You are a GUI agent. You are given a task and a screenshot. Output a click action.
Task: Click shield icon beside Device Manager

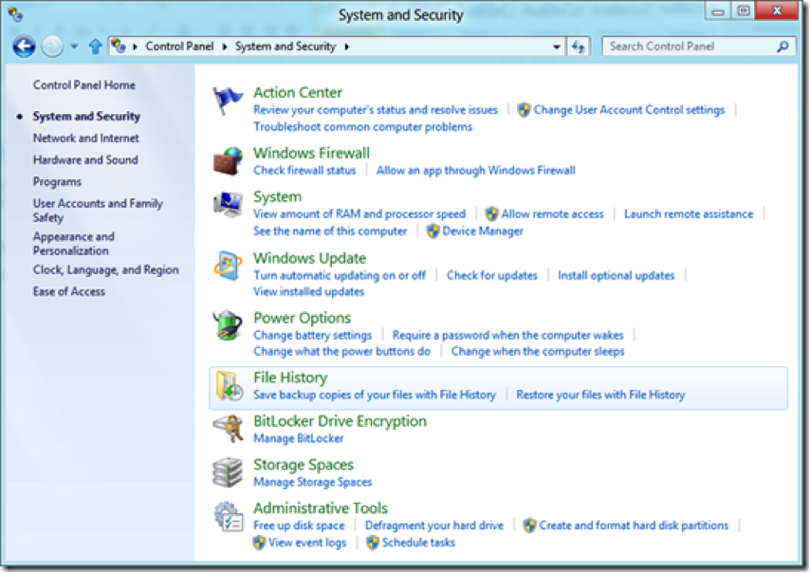433,231
